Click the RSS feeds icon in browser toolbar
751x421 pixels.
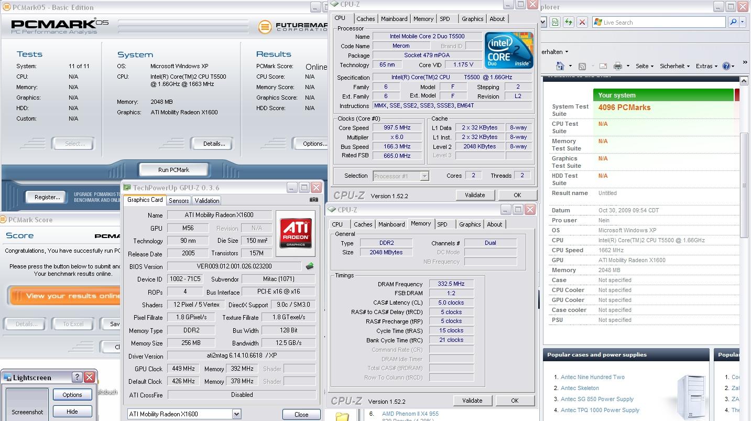pos(582,66)
